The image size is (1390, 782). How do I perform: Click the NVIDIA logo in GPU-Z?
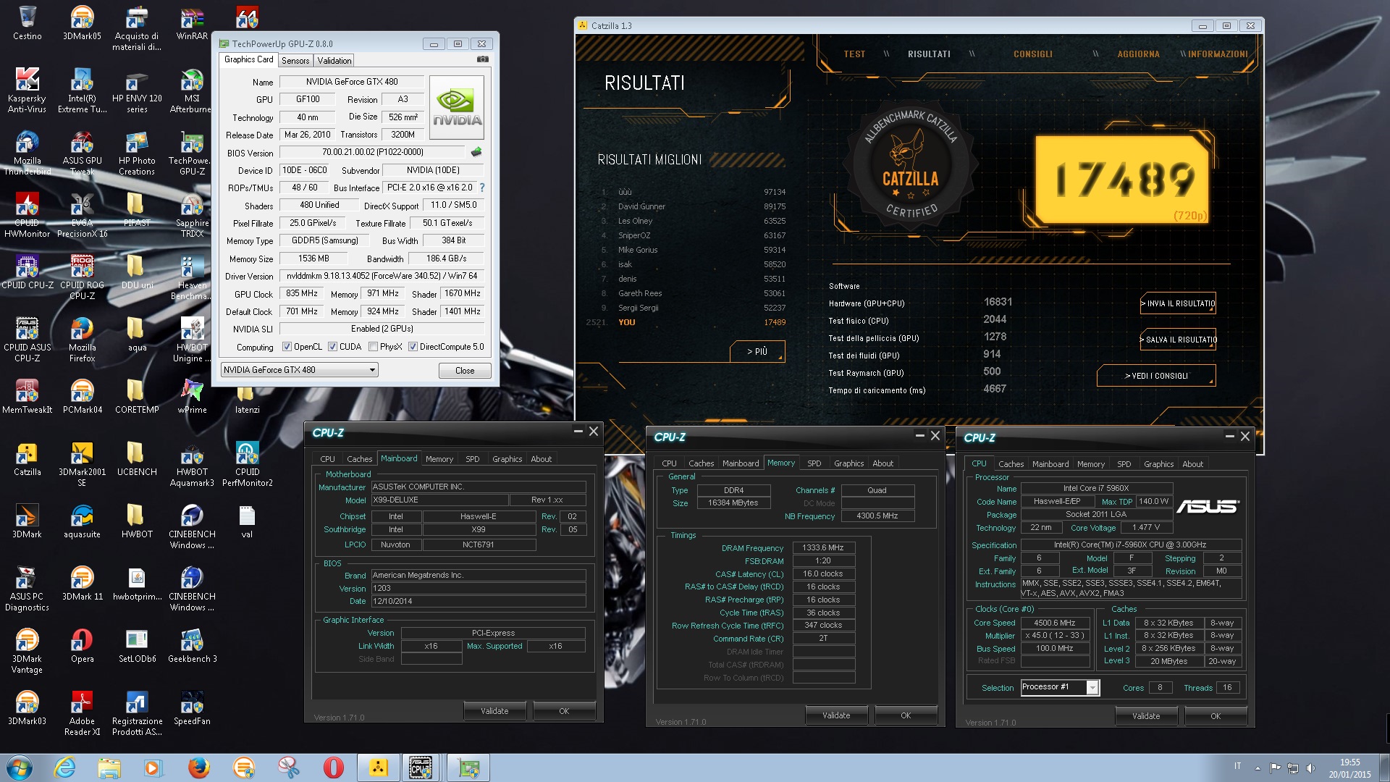pyautogui.click(x=457, y=108)
